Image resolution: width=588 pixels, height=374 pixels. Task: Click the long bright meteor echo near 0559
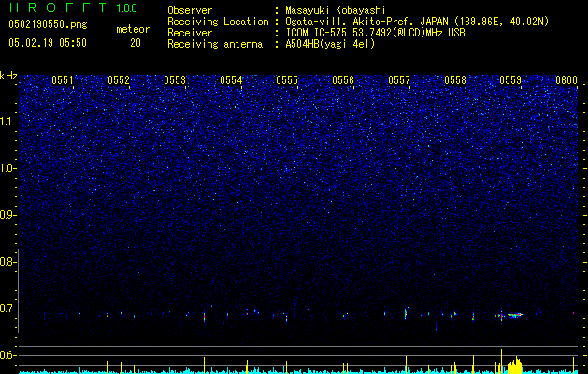pyautogui.click(x=514, y=315)
